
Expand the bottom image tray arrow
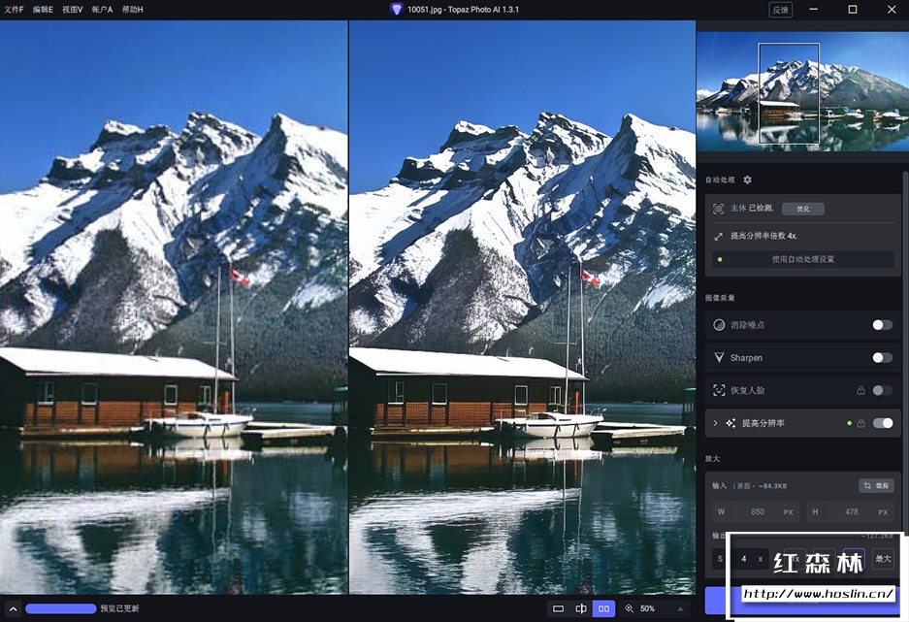coord(13,608)
